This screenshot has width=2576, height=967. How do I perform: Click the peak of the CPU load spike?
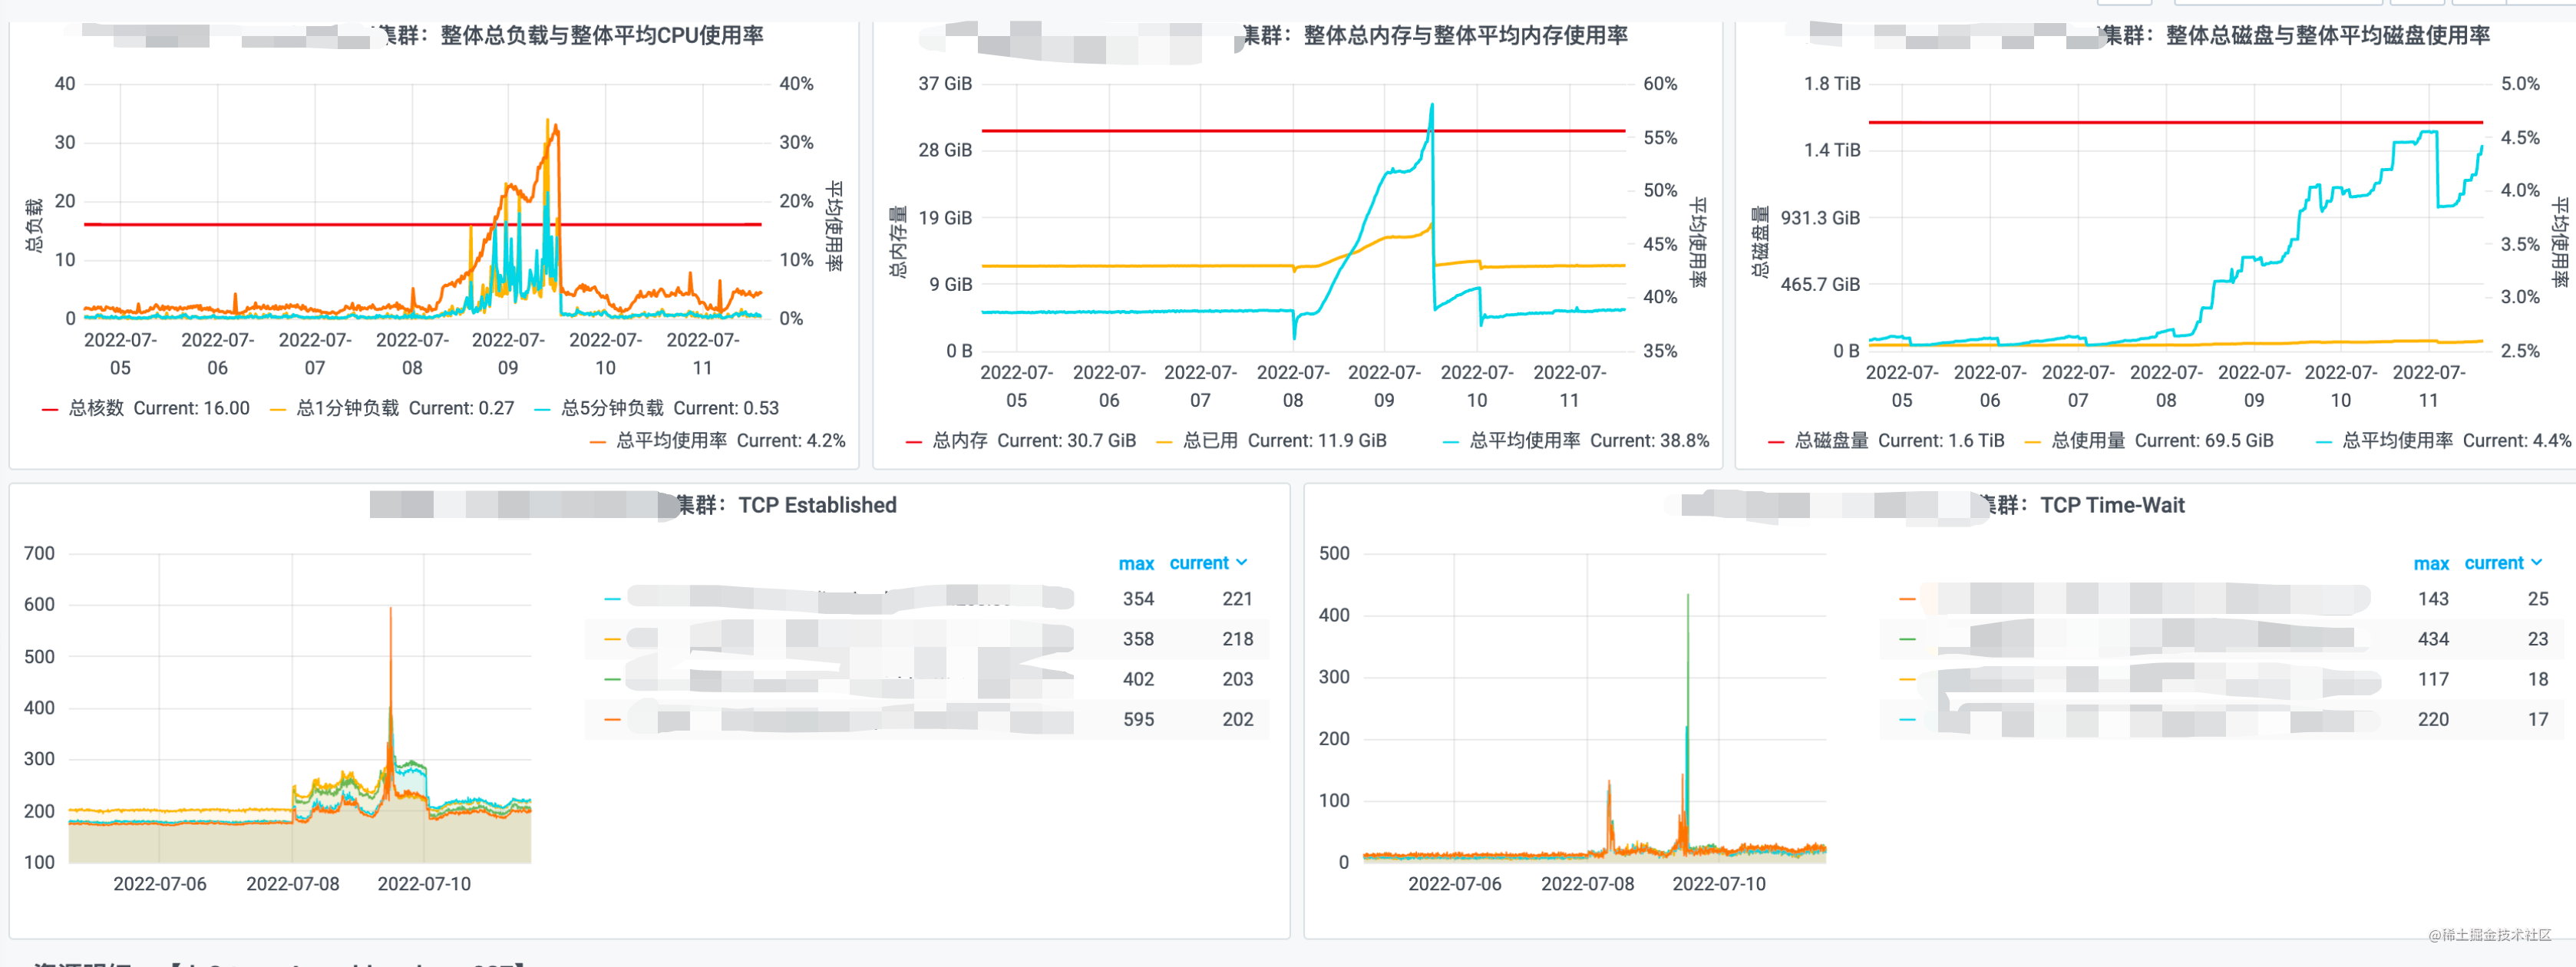point(548,120)
